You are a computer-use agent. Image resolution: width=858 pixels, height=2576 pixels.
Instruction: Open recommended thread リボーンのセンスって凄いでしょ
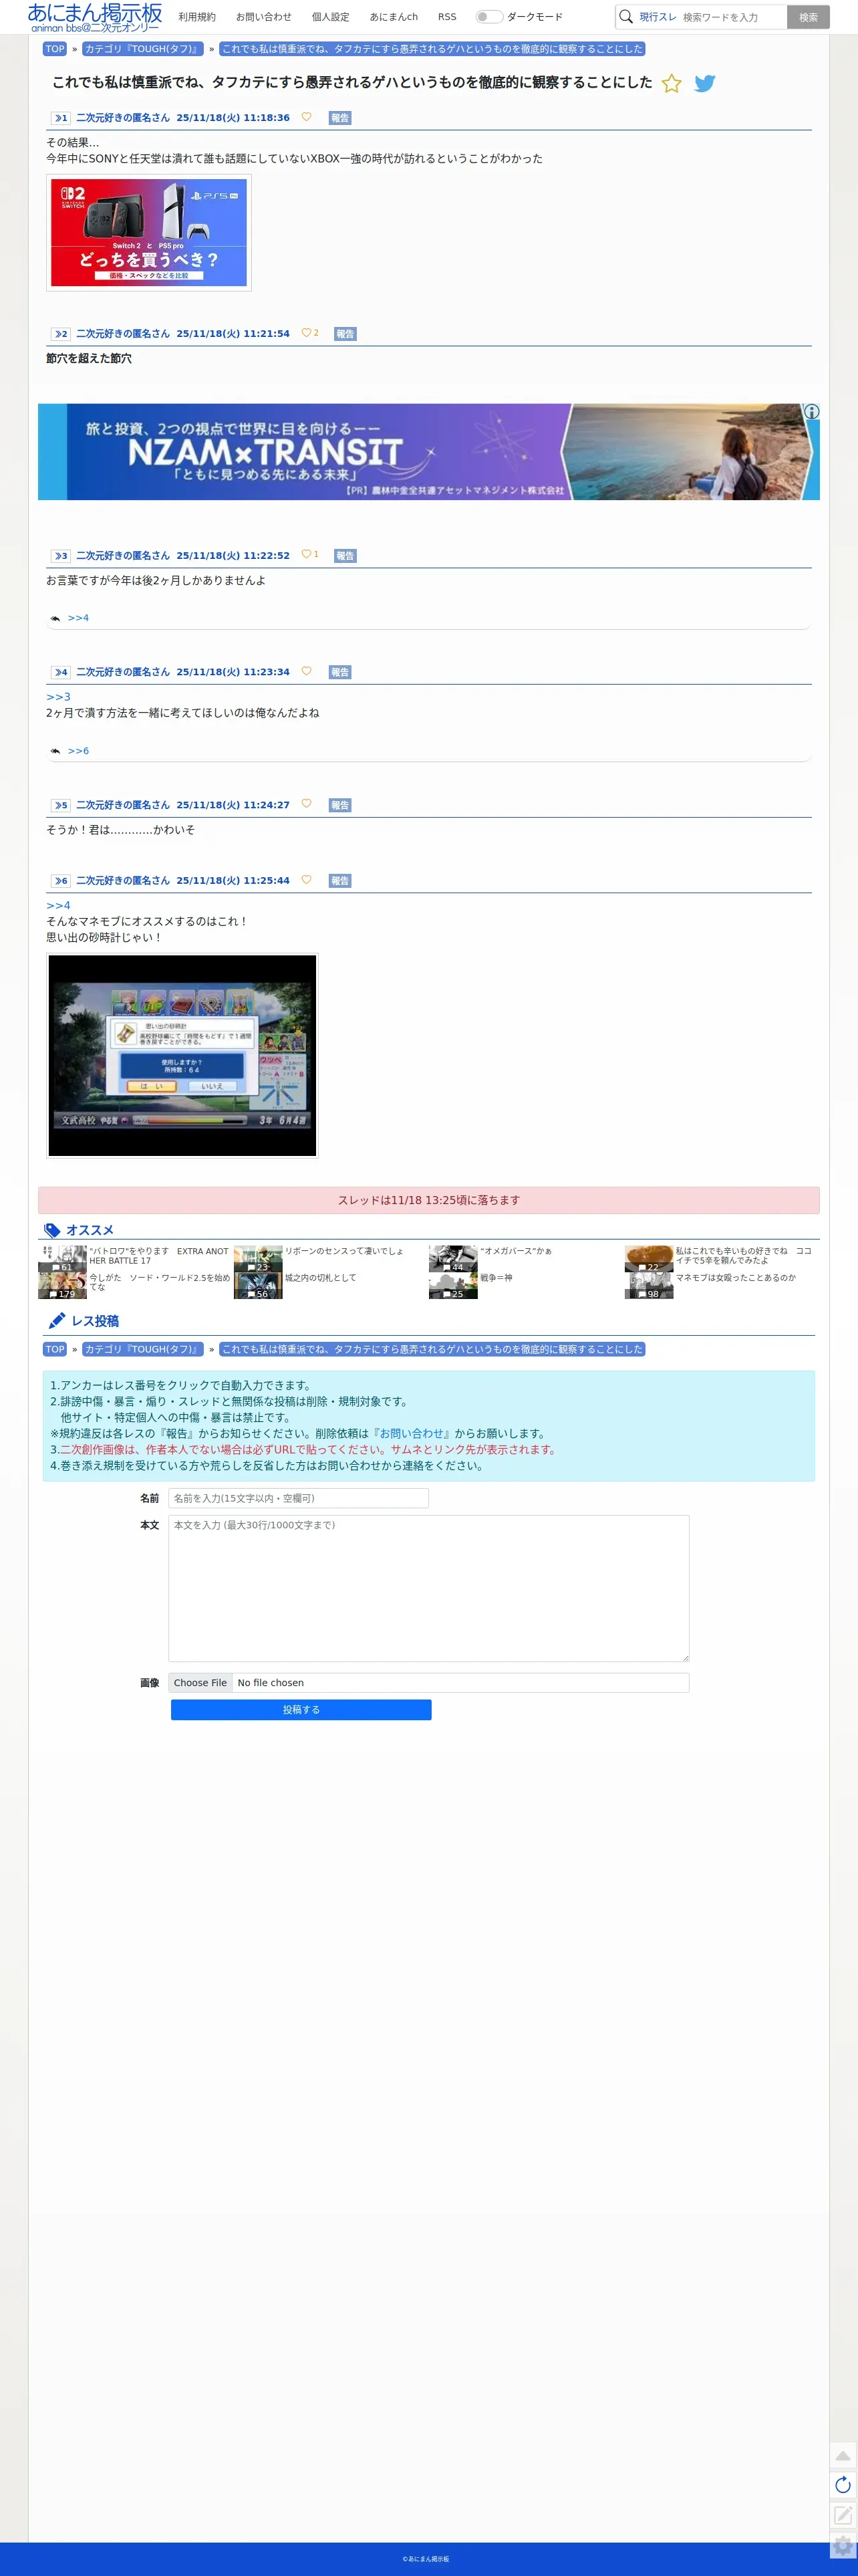tap(344, 1251)
